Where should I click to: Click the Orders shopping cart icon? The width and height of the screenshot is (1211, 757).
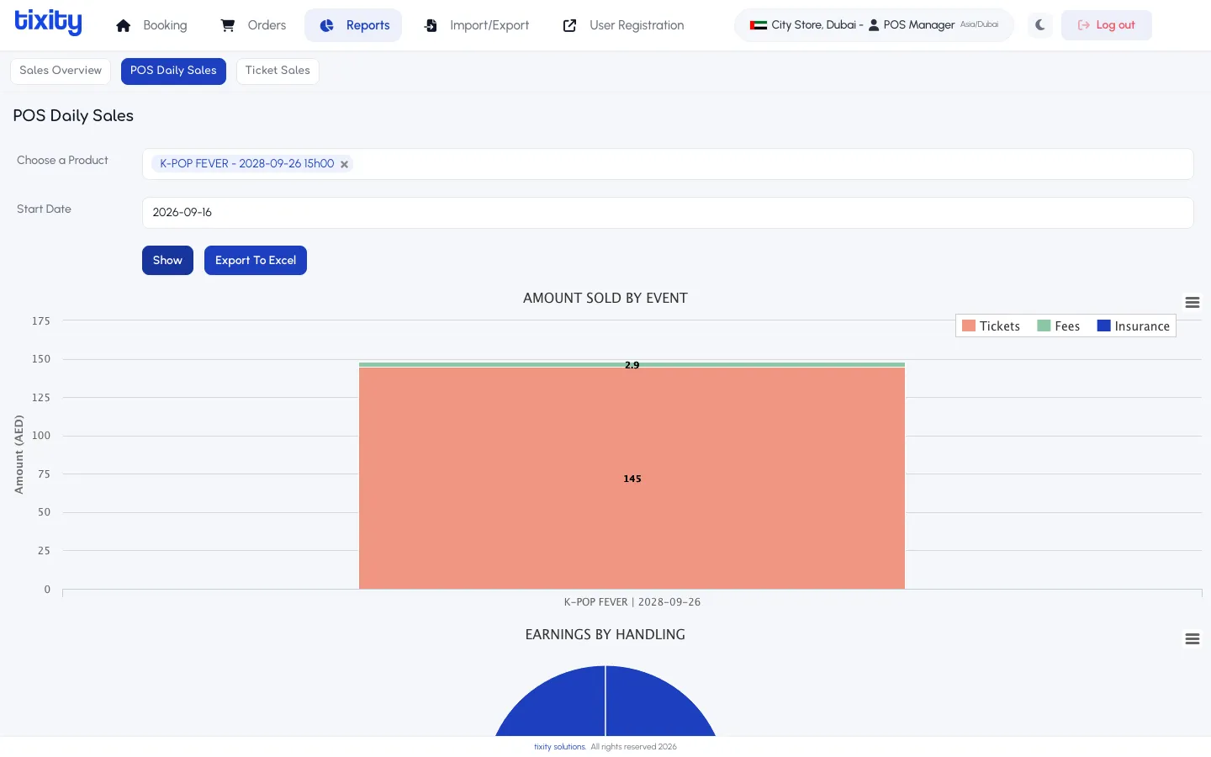point(228,25)
